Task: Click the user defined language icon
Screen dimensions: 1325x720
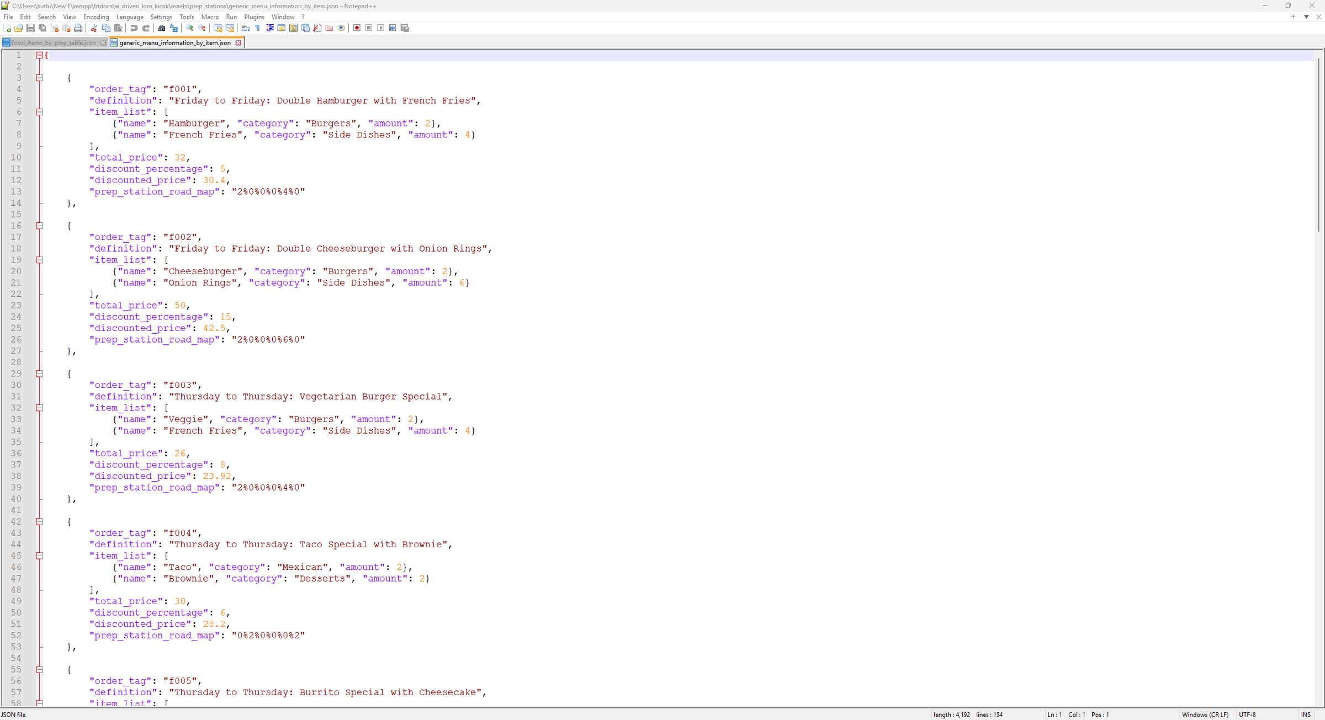Action: click(x=282, y=28)
